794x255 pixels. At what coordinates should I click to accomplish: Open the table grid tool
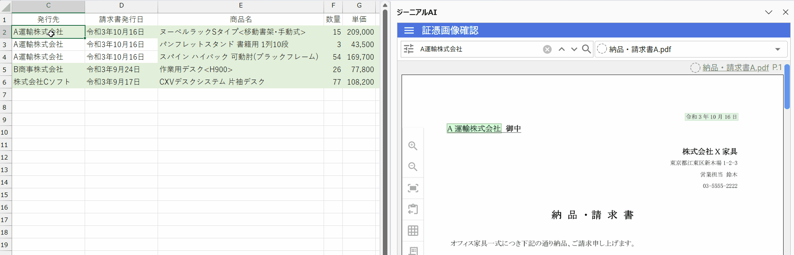click(413, 230)
